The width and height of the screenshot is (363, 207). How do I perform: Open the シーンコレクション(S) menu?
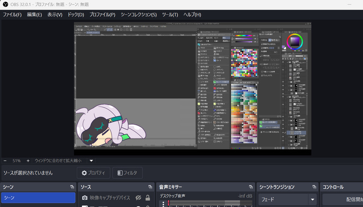click(x=139, y=15)
